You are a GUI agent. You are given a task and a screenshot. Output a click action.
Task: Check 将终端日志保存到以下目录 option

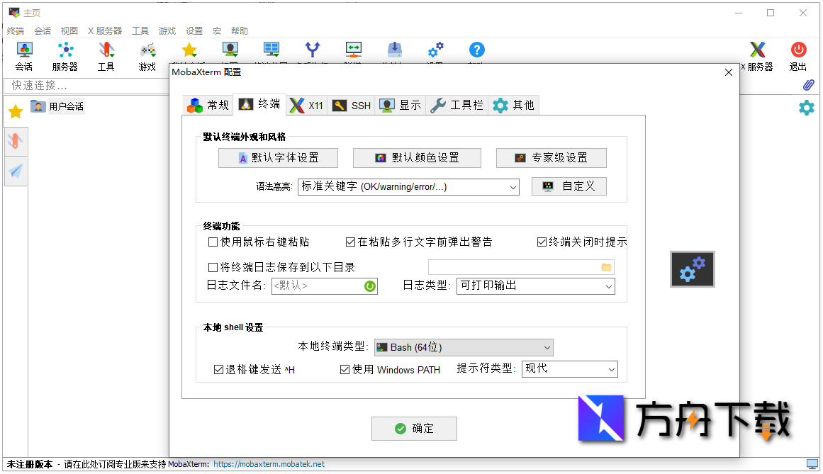pos(213,266)
